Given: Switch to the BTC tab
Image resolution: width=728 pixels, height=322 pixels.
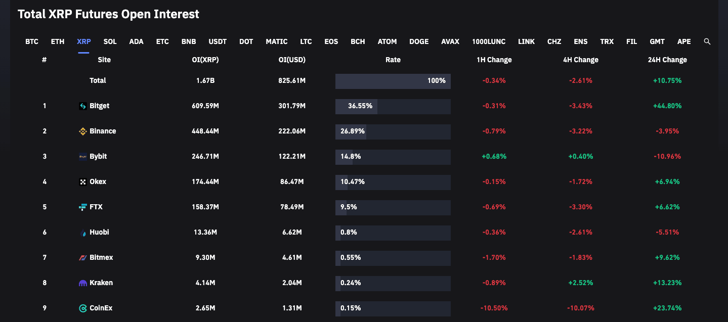Looking at the screenshot, I should pos(31,41).
